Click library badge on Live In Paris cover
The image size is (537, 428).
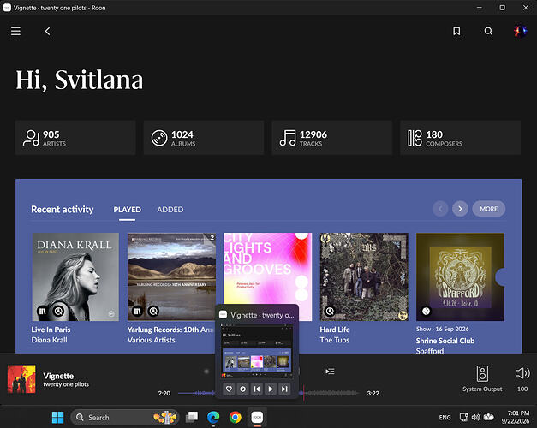point(42,312)
